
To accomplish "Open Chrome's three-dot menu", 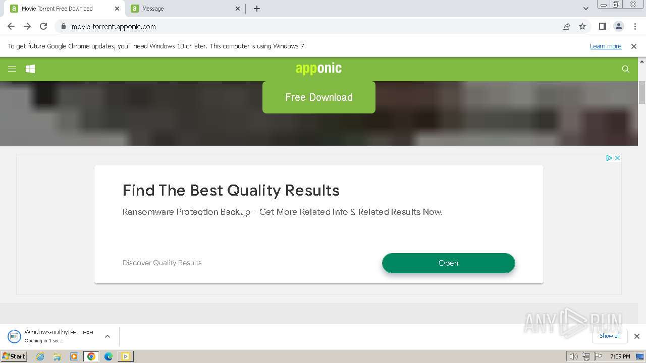I will point(635,26).
